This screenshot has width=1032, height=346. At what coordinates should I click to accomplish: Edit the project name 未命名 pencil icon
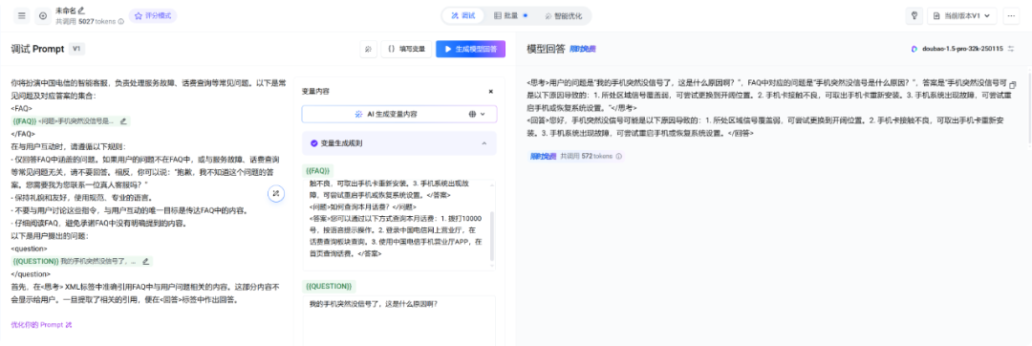[x=81, y=11]
